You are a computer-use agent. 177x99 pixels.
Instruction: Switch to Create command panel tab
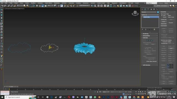click(142, 9)
